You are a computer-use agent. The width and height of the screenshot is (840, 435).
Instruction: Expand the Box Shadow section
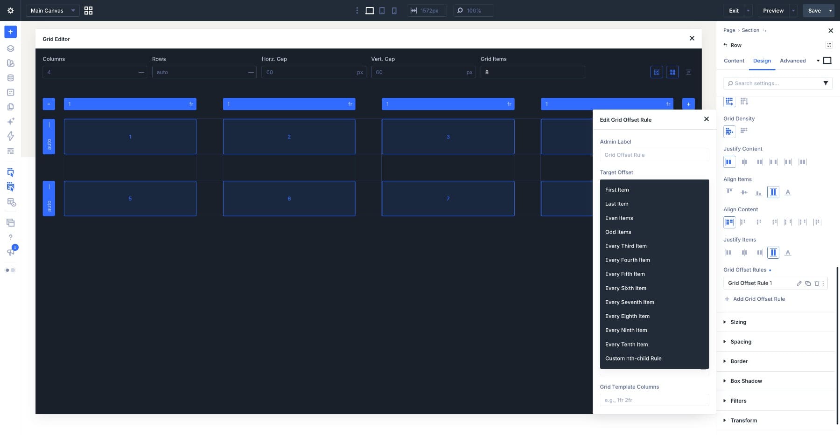[x=746, y=381]
